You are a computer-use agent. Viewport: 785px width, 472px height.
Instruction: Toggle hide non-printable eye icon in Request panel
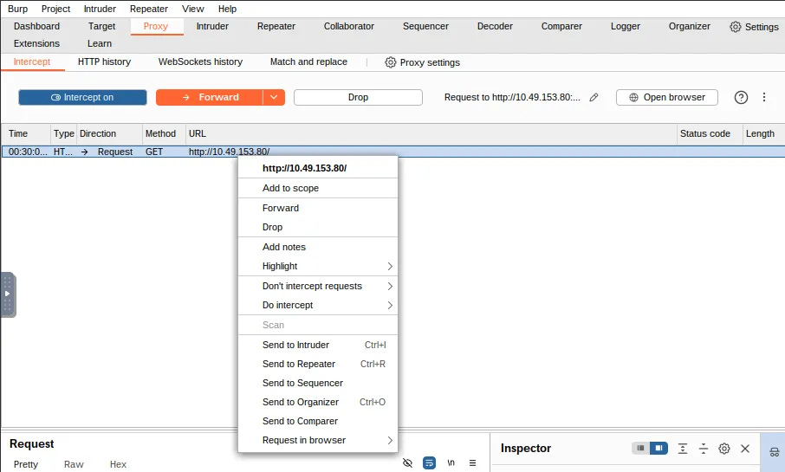pos(407,463)
